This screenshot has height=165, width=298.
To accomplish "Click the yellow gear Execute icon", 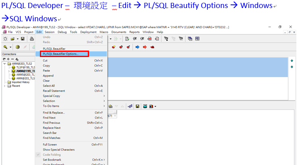I will (17, 47).
